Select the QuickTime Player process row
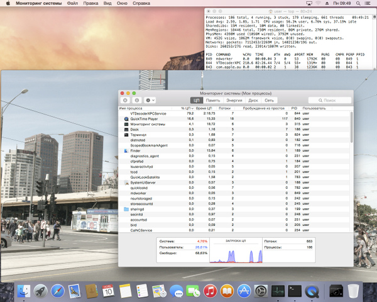 (x=143, y=118)
